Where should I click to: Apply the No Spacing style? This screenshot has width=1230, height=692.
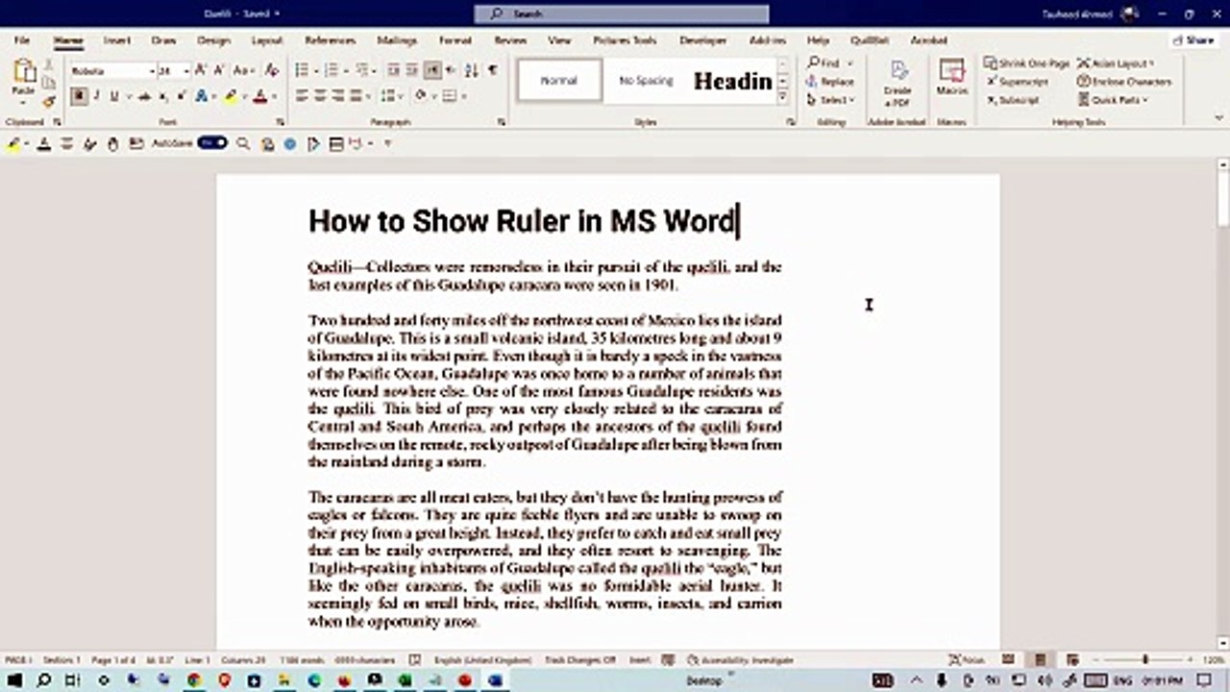(x=646, y=81)
